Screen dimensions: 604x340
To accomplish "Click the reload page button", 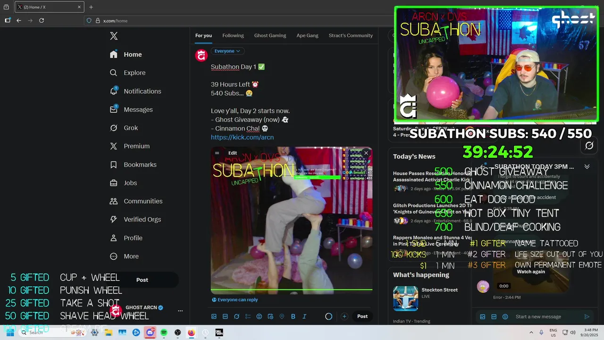I will [42, 20].
